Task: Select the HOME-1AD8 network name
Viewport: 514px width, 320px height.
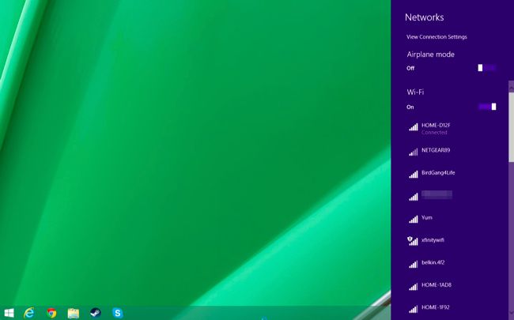Action: coord(437,285)
